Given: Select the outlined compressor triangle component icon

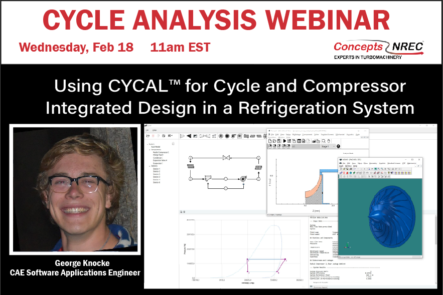Looking at the screenshot, I should click(182, 136).
